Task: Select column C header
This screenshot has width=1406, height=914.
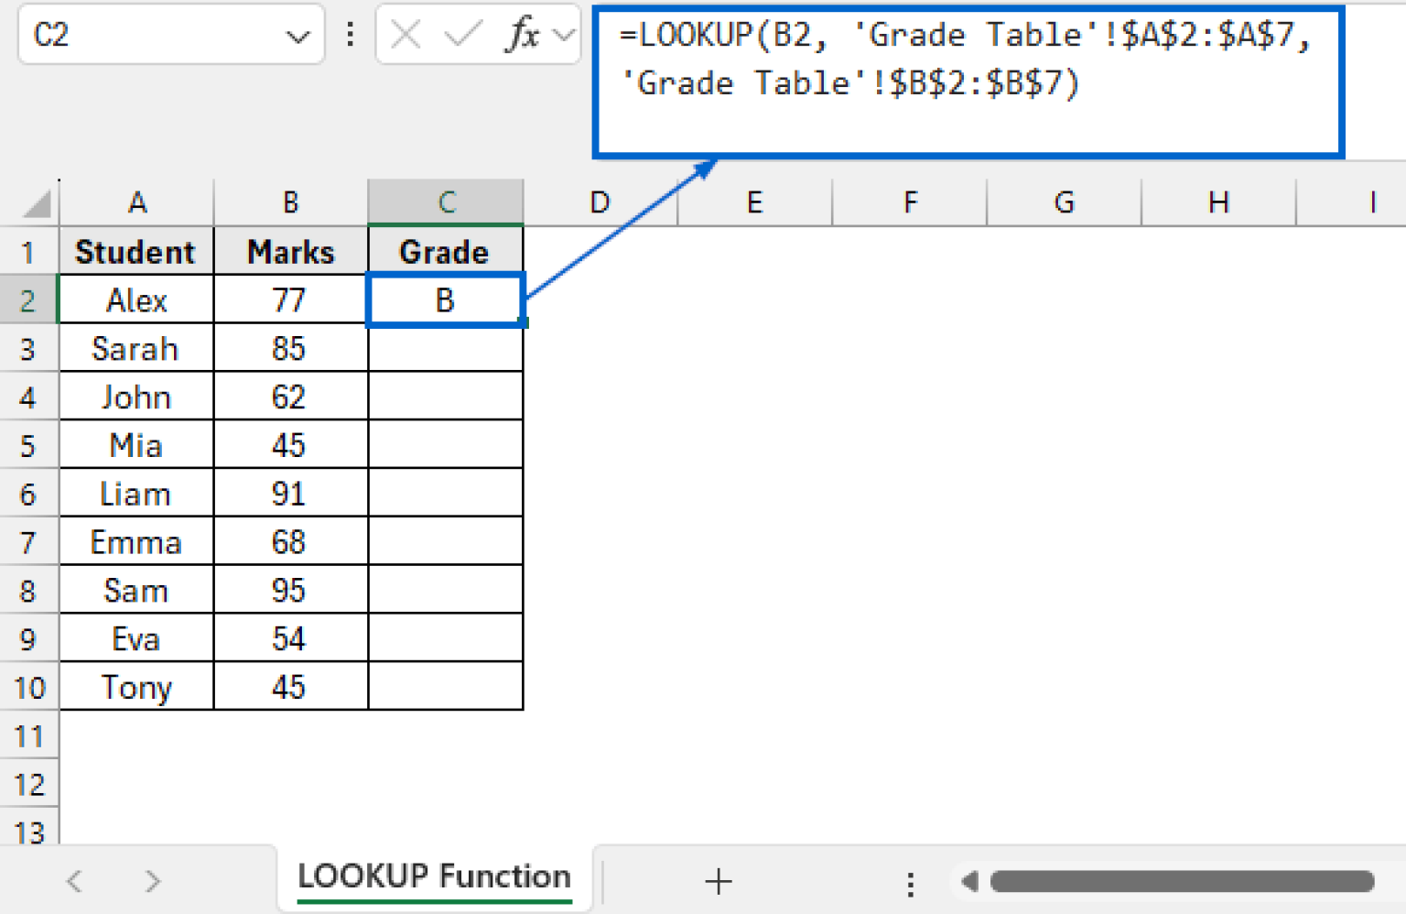Action: point(446,202)
